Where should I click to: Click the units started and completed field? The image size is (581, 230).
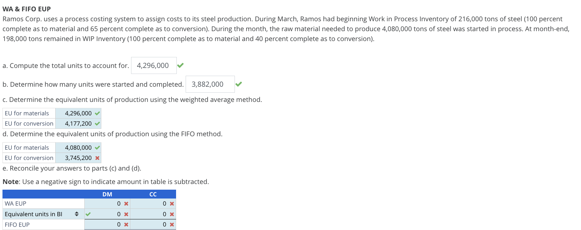[x=210, y=84]
